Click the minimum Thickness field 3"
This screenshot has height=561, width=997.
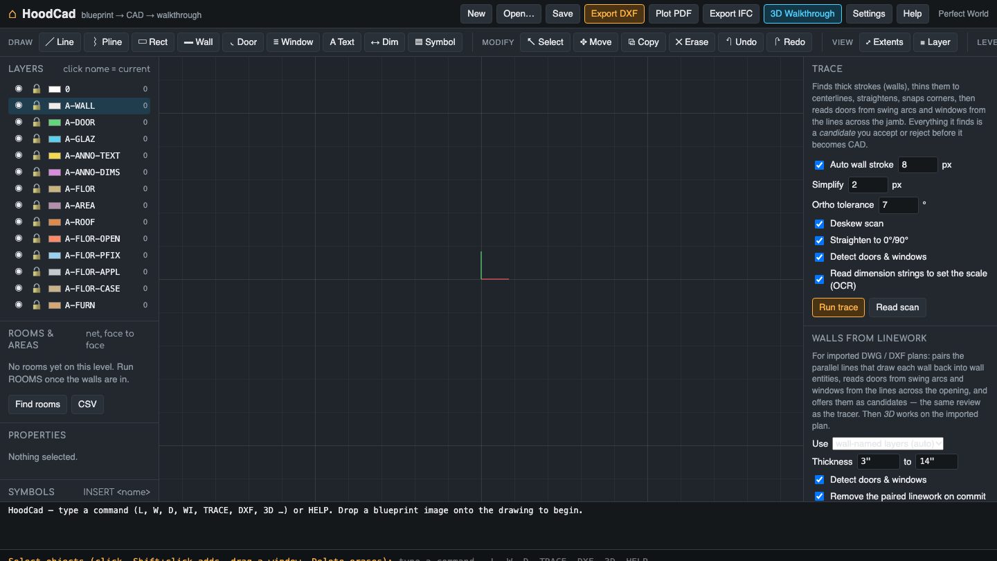(x=879, y=462)
